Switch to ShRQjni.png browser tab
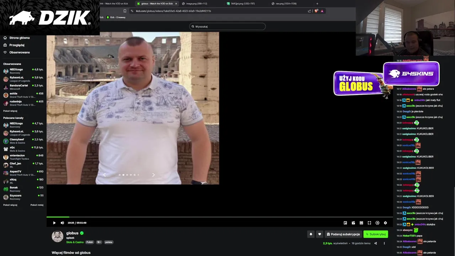Screen dimensions: 455x256 [x=242, y=4]
